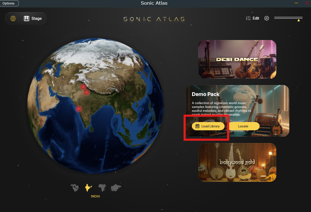Click the Load Library button
The height and width of the screenshot is (212, 311).
(x=208, y=126)
